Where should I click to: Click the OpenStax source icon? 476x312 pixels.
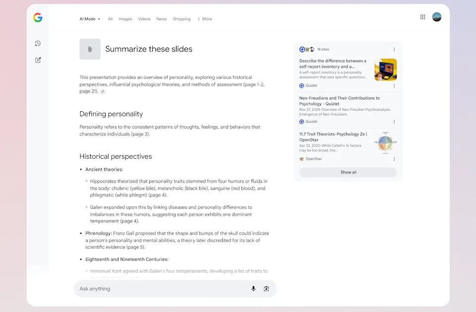[x=301, y=159]
